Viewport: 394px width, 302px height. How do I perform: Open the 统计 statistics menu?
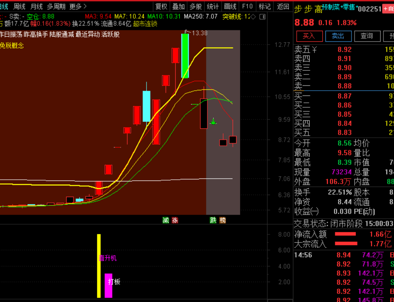(x=213, y=6)
